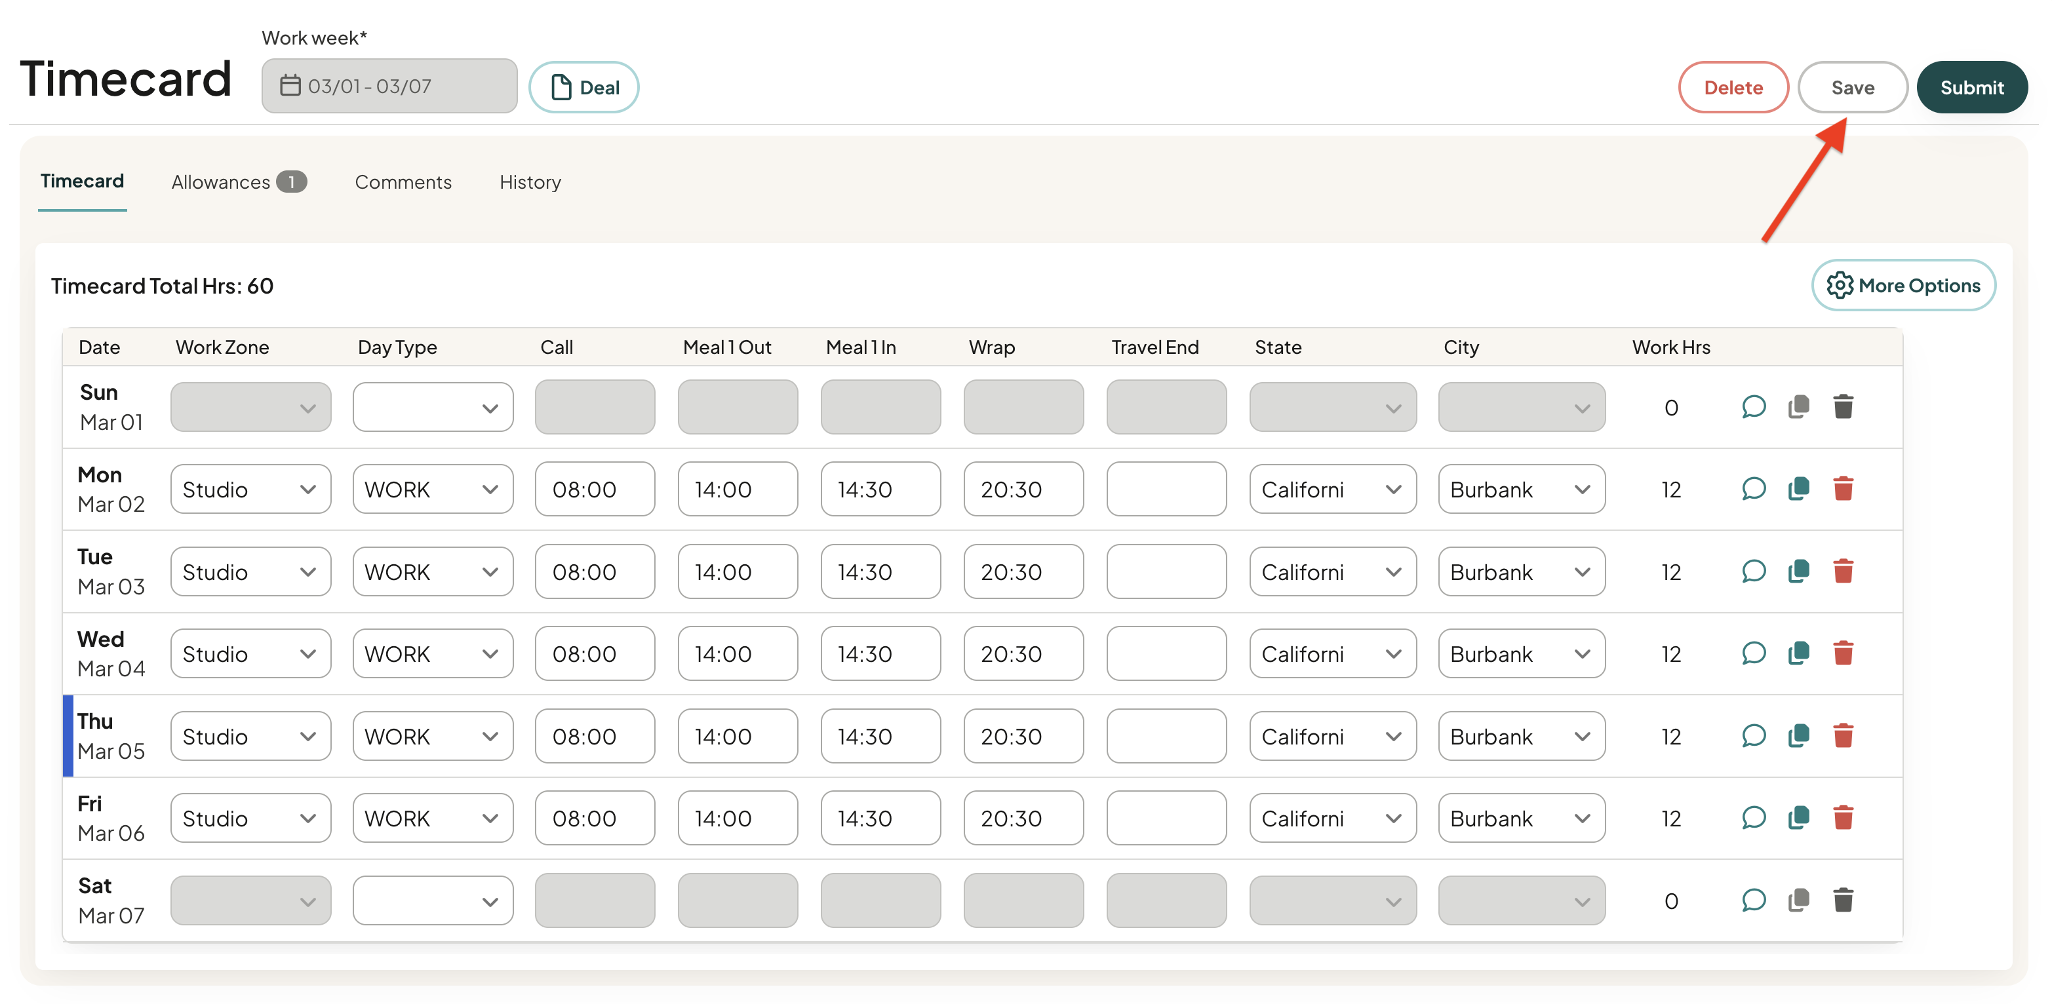The width and height of the screenshot is (2052, 1004).
Task: Open comment for Thu Mar 05 row
Action: (1753, 736)
